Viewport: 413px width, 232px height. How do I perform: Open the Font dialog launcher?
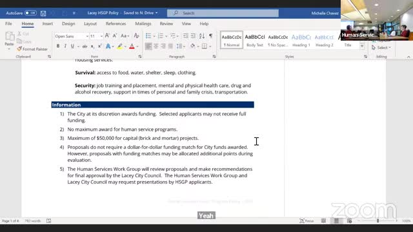pos(140,57)
